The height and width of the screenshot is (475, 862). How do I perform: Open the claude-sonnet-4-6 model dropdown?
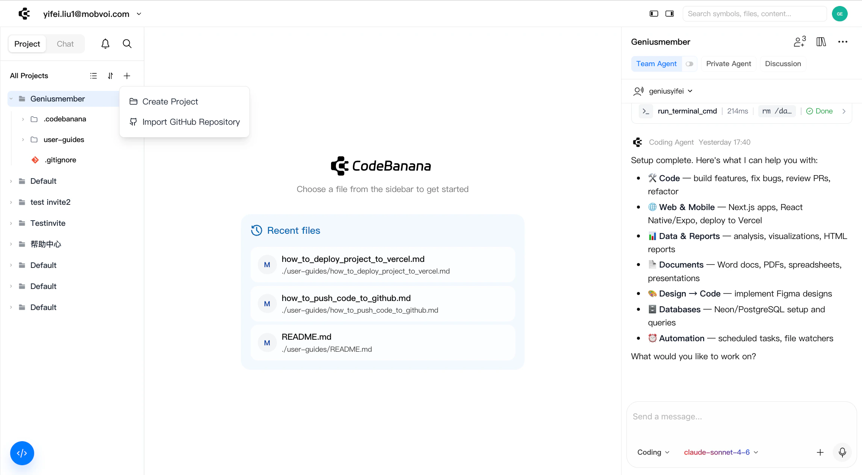tap(721, 452)
